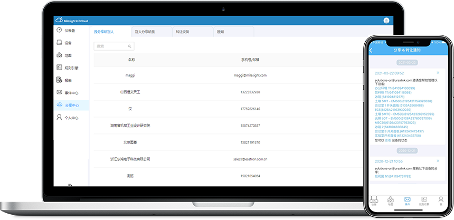Image resolution: width=454 pixels, height=220 pixels.
Task: Open the user avatar menu in the header
Action: tap(386, 21)
